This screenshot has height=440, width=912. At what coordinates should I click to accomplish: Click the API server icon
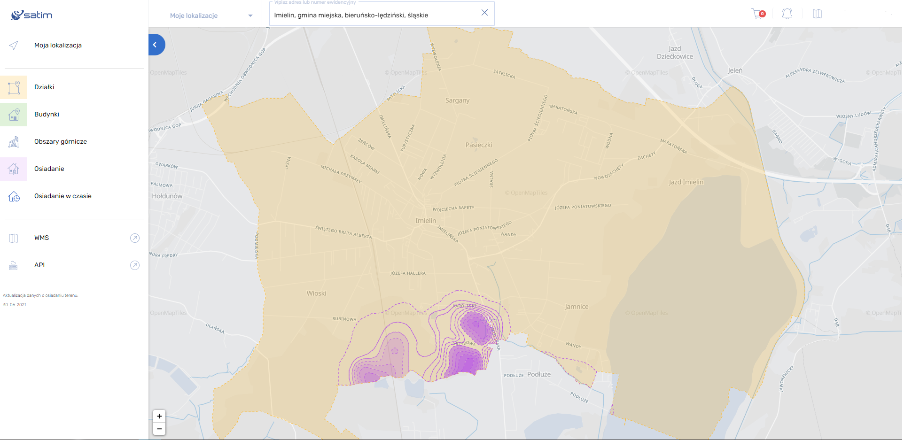point(14,265)
